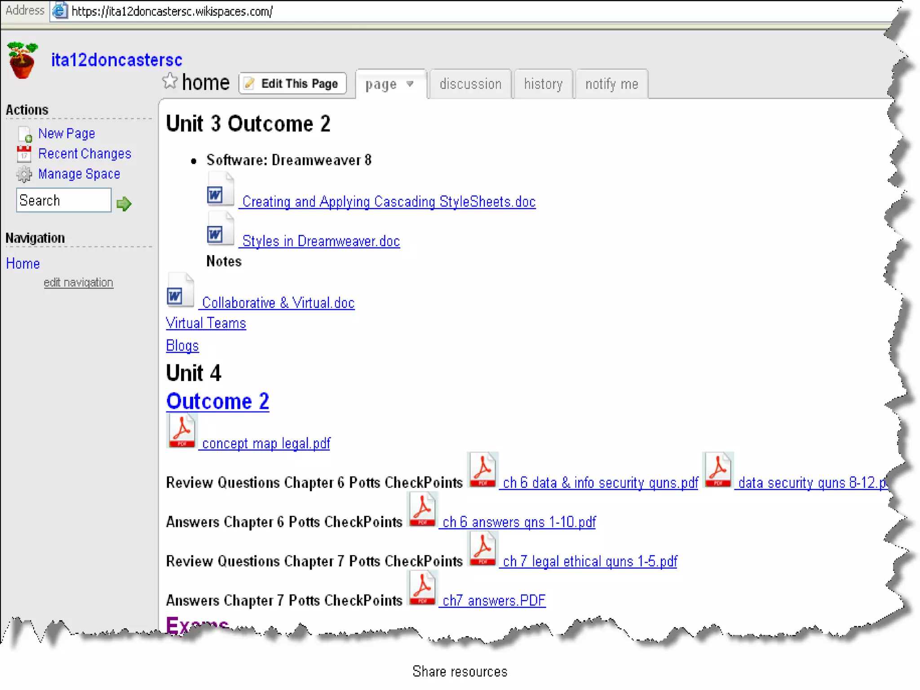Open the discussion tab

(x=470, y=84)
